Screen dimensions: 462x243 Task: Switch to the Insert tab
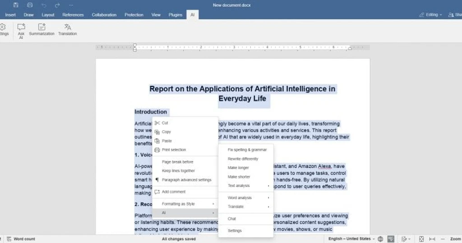click(x=10, y=15)
